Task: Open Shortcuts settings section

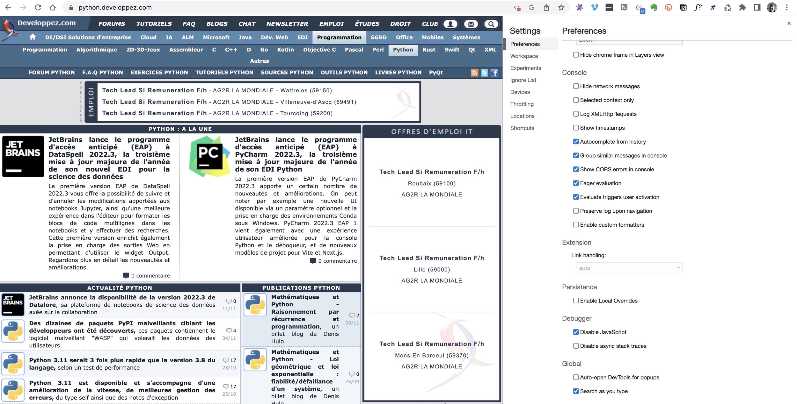Action: pos(522,128)
